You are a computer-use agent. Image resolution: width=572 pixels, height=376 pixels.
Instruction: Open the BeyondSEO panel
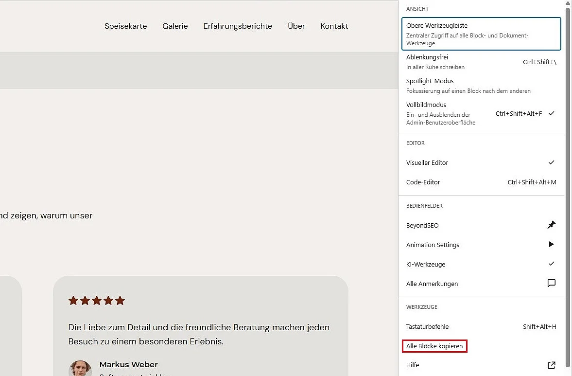coord(481,226)
